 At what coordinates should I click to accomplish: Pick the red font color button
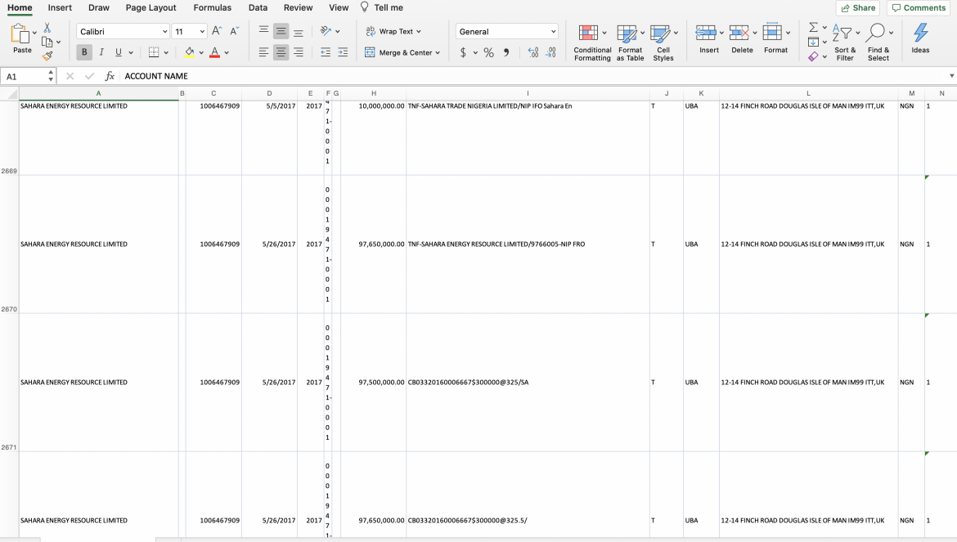(x=214, y=52)
